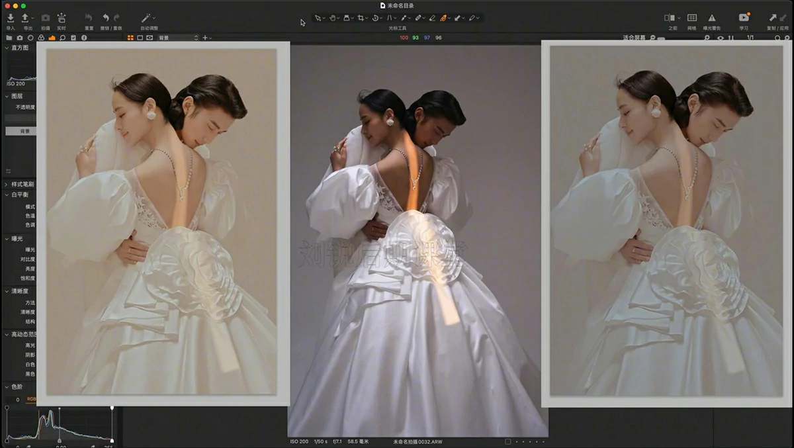Select the Crop tool
Viewport: 794px width, 448px height.
click(x=361, y=18)
